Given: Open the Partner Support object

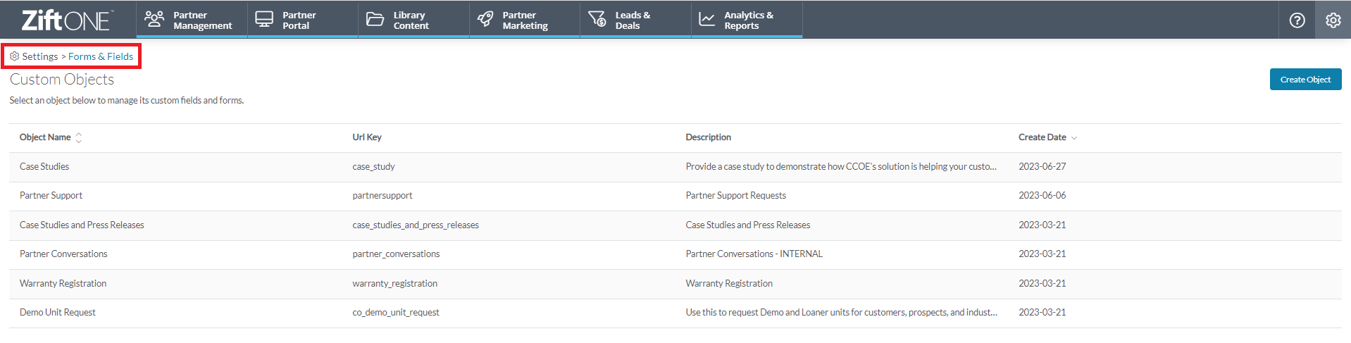Looking at the screenshot, I should coord(51,196).
